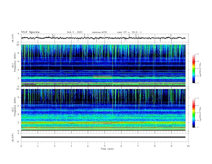Viewport: 212px width, 164px height.
Task: Click the "-7" label on ch.1 colorbar
Action: point(198,83)
